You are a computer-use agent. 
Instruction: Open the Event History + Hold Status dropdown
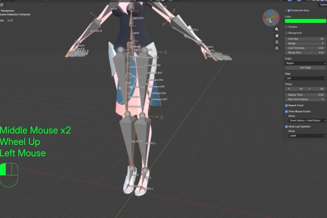(307, 120)
